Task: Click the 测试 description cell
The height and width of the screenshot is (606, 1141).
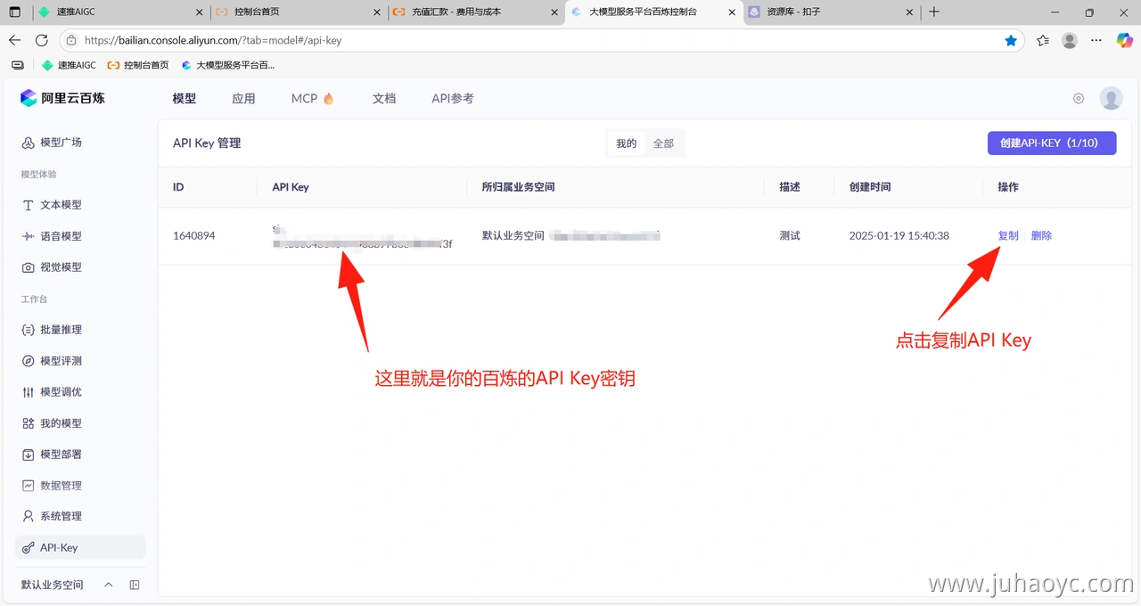Action: coord(790,236)
